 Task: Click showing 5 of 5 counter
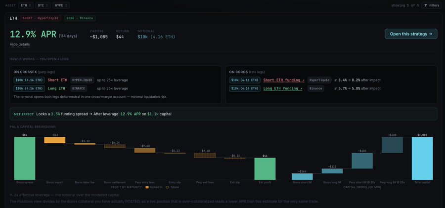(405, 5)
